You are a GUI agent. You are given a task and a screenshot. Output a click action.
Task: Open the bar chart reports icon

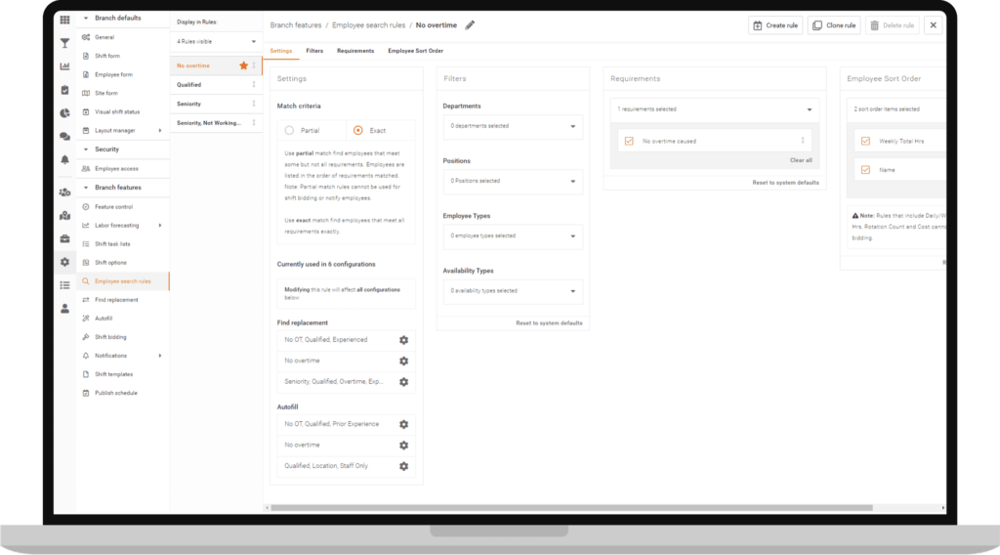pyautogui.click(x=64, y=66)
